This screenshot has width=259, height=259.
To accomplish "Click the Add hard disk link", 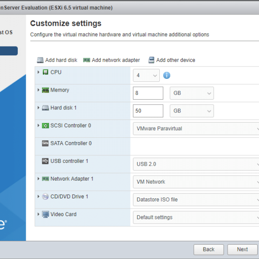I will point(61,60).
